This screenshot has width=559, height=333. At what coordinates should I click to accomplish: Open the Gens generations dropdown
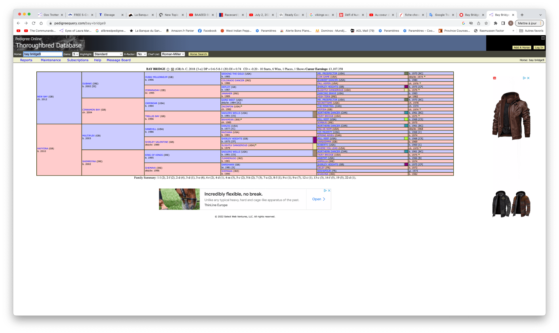point(75,54)
